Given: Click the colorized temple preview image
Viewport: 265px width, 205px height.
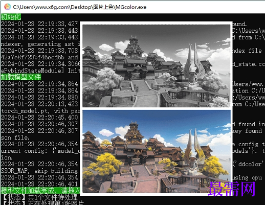Looking at the screenshot, I should pos(157,151).
